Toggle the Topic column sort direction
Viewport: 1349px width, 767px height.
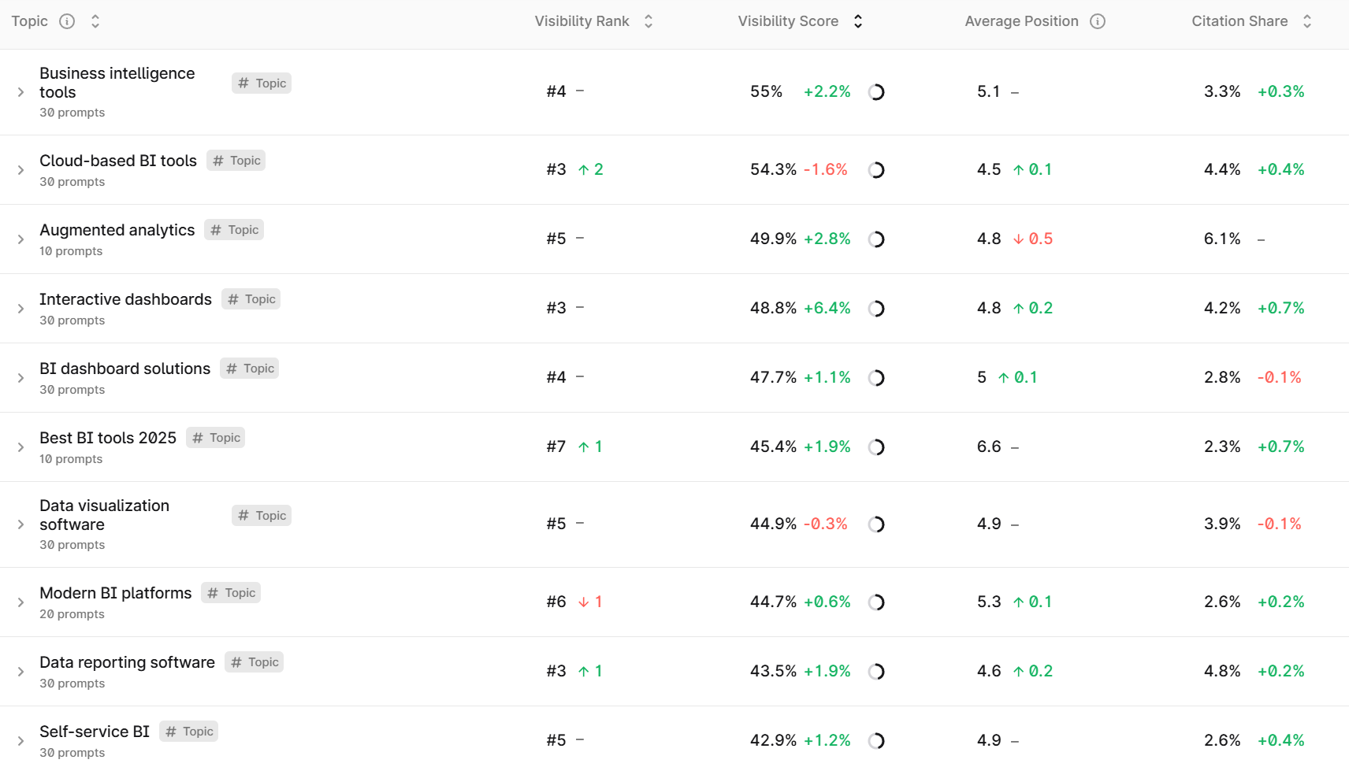pyautogui.click(x=95, y=21)
